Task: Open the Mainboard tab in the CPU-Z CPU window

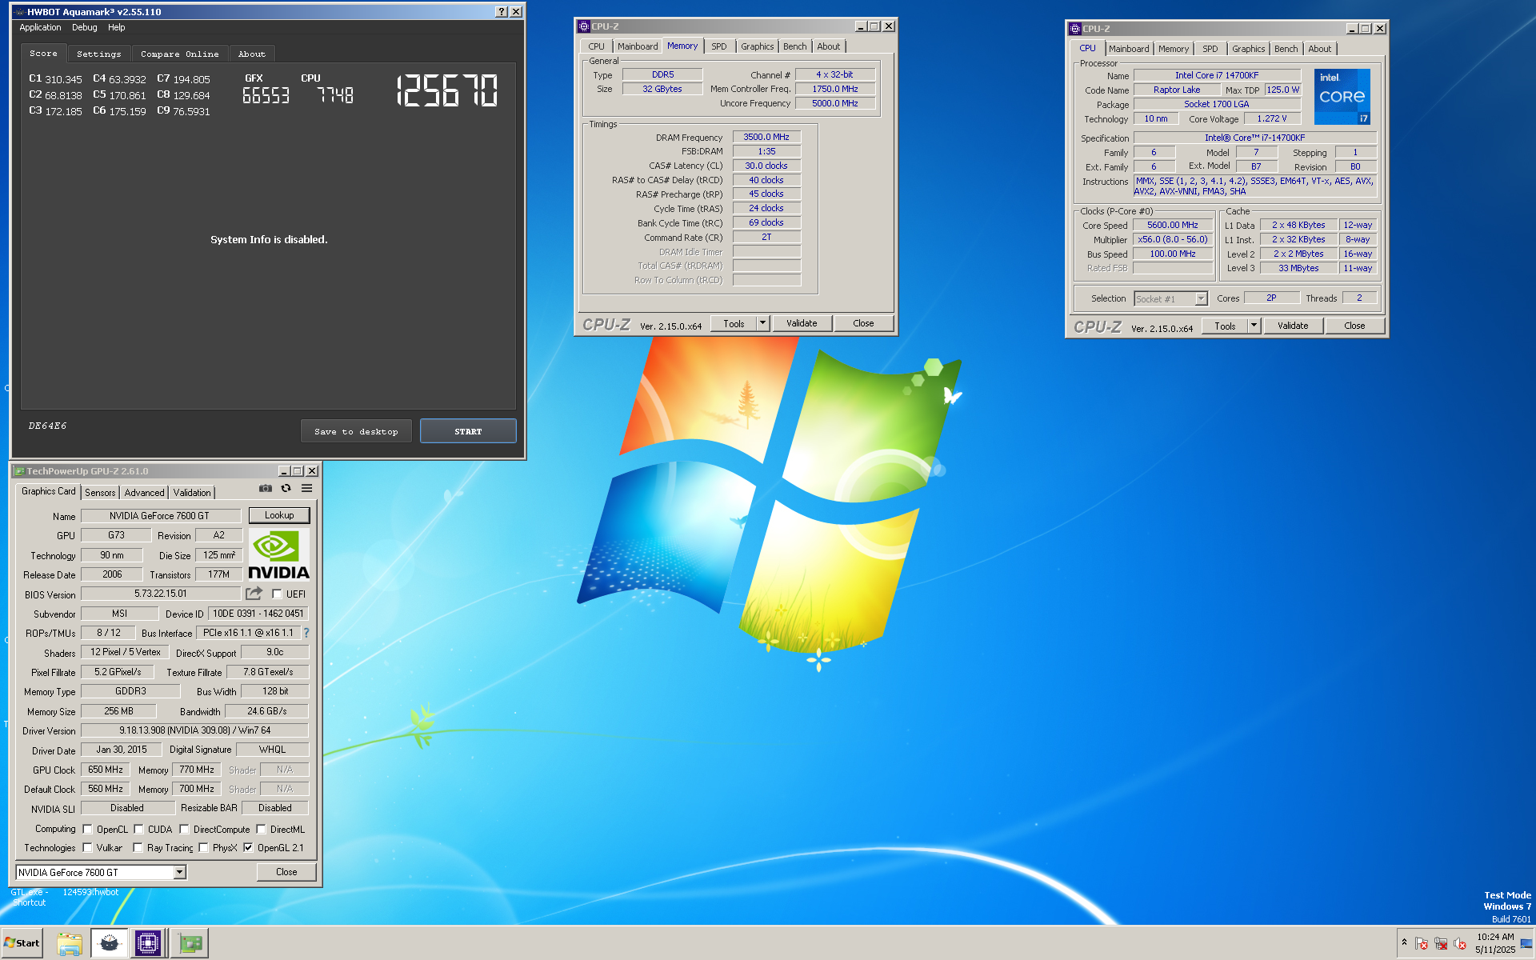Action: 1129,49
